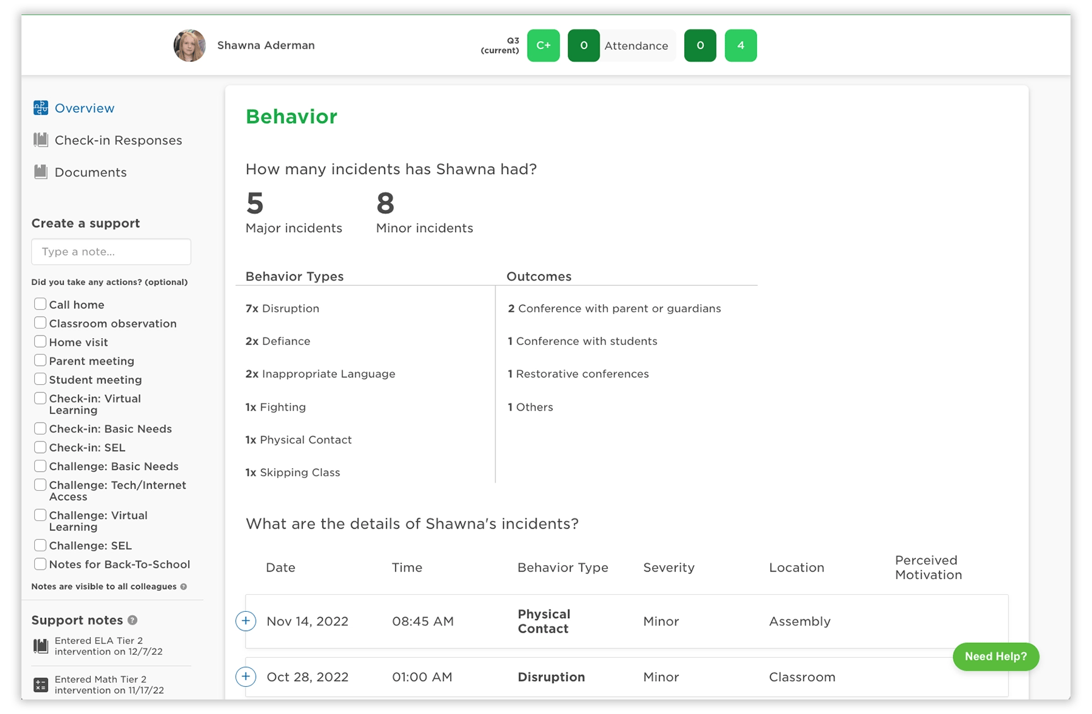1092x714 pixels.
Task: Click the Need Help? button
Action: pyautogui.click(x=995, y=657)
